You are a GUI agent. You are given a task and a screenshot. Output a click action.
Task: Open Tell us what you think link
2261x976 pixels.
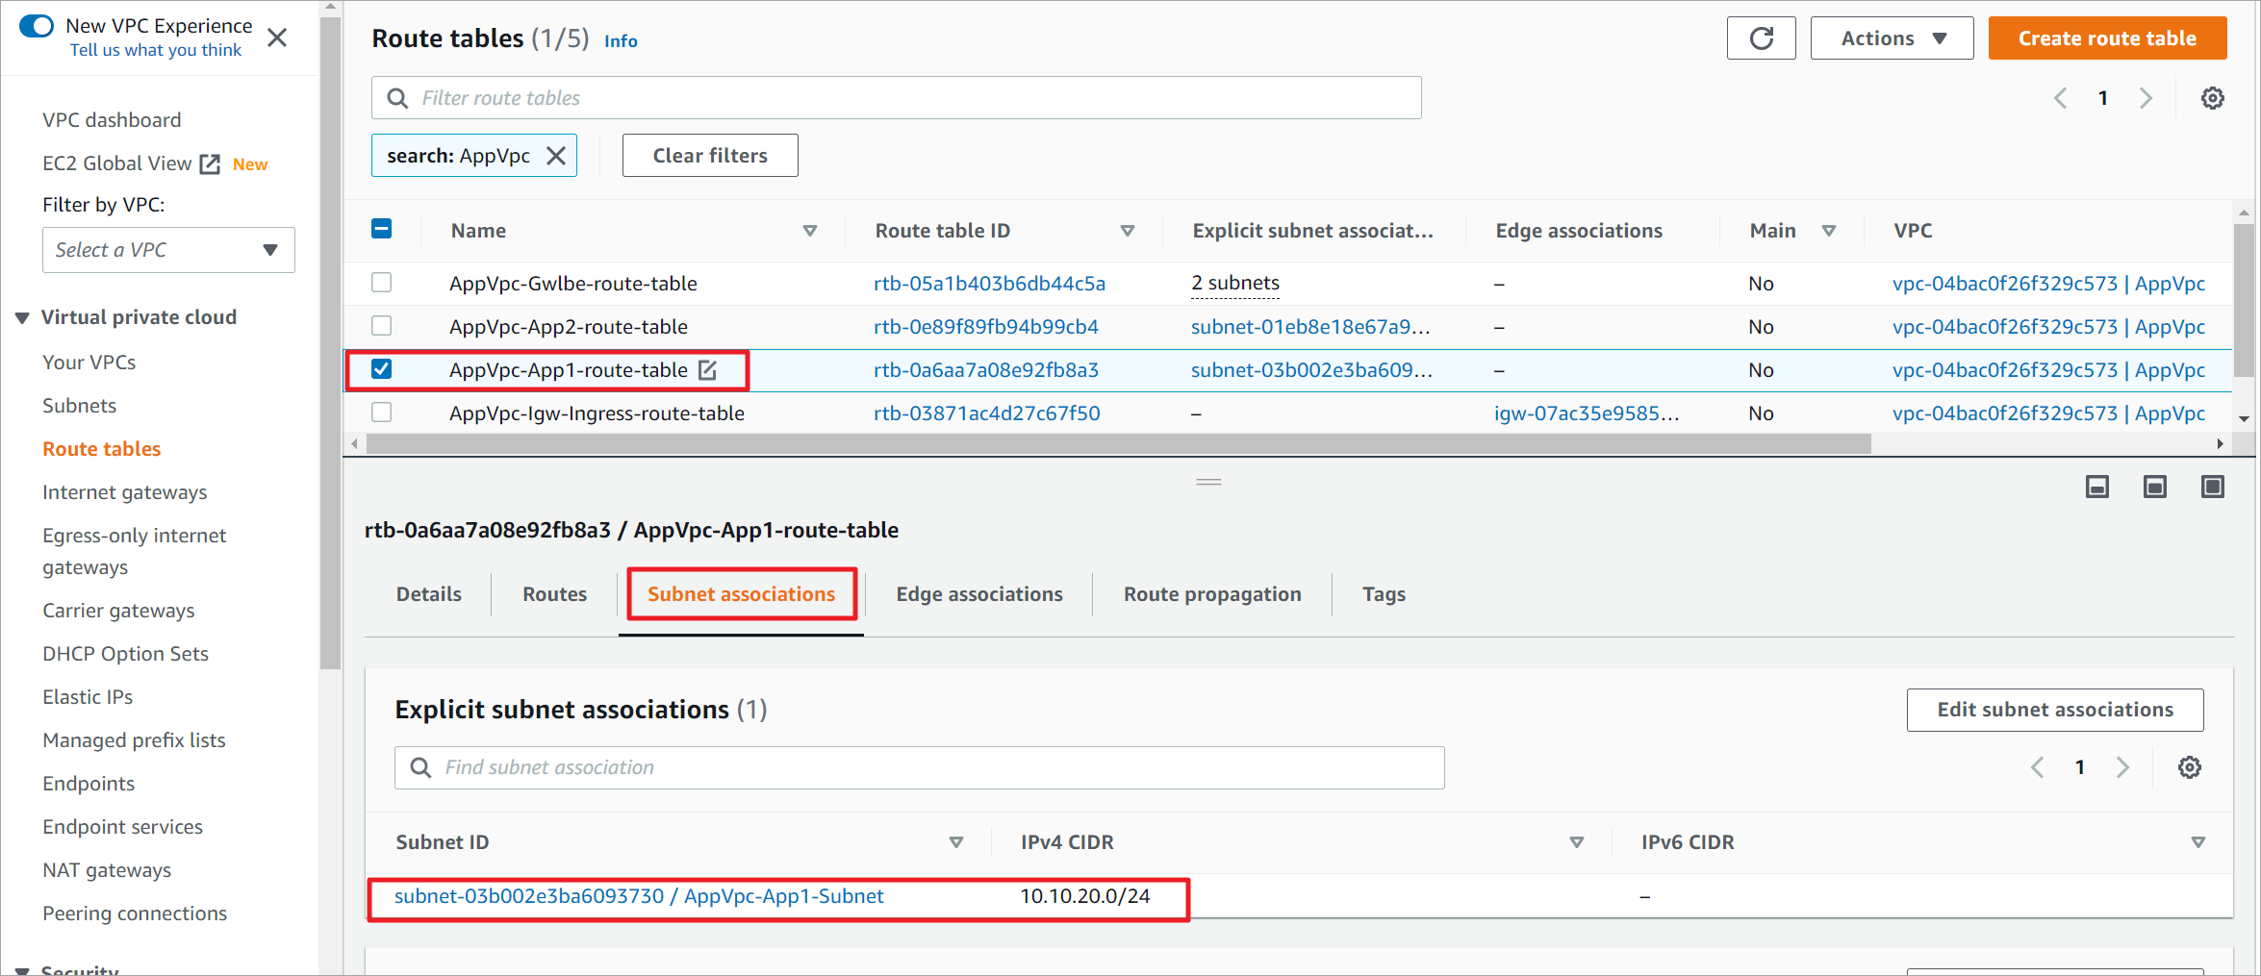point(155,50)
